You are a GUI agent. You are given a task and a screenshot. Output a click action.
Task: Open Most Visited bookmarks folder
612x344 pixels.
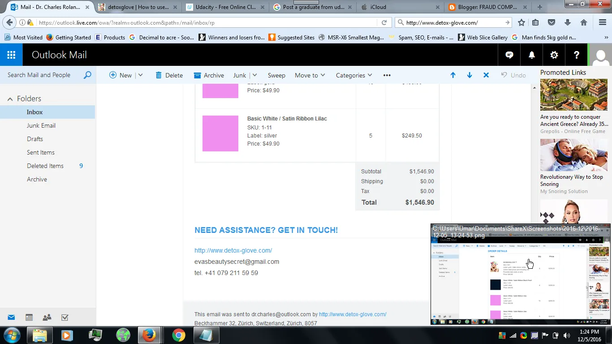click(x=23, y=38)
